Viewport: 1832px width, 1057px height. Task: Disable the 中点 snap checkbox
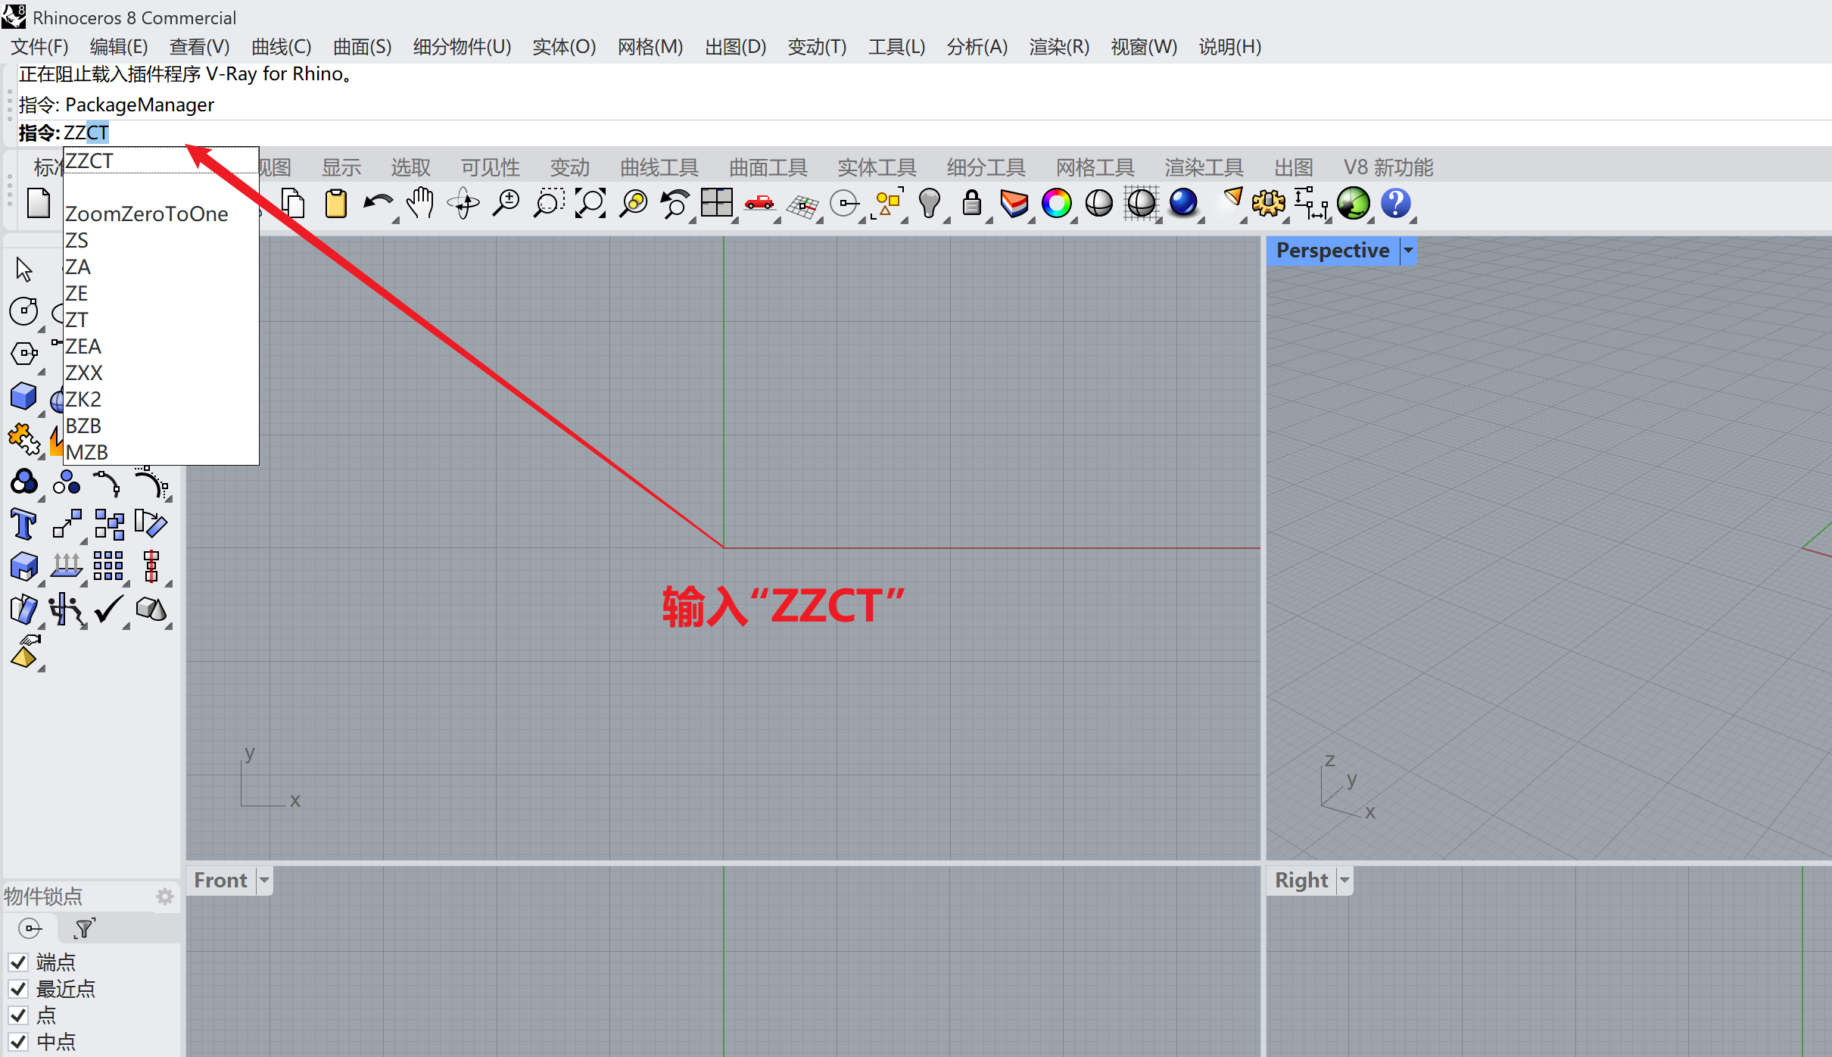pyautogui.click(x=19, y=1042)
